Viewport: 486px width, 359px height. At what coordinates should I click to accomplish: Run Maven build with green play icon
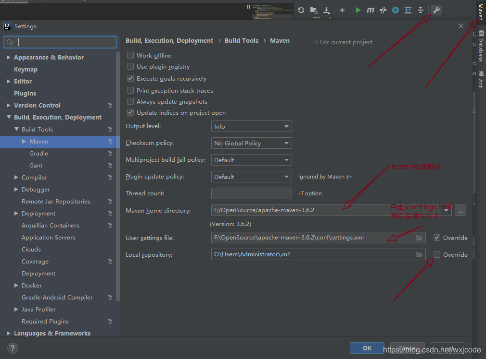pyautogui.click(x=358, y=10)
